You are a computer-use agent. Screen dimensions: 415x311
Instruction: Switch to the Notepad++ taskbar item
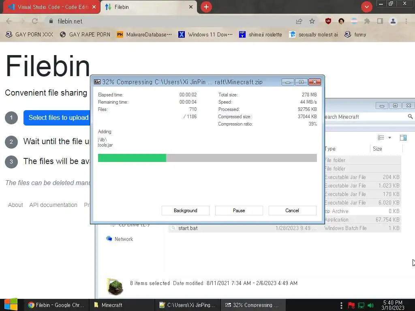coord(187,305)
